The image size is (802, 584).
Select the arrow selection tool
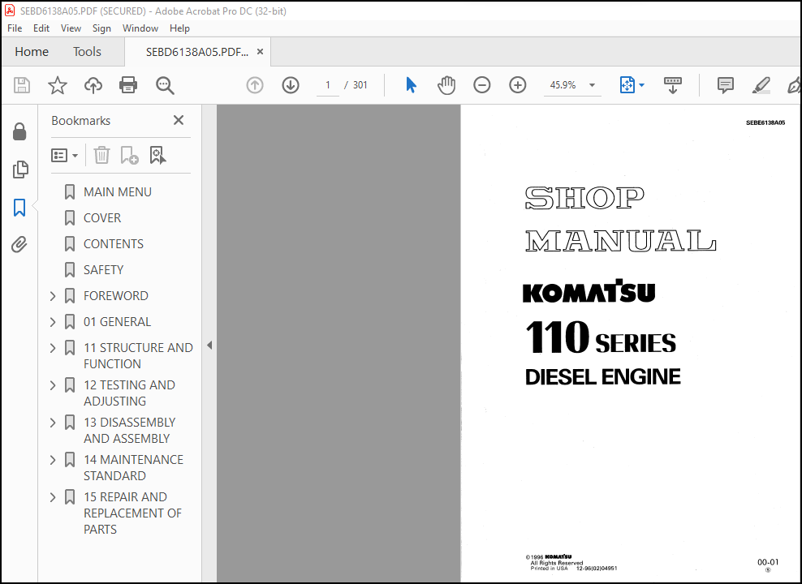pos(411,85)
